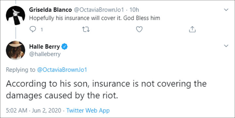Retweet Griselda Blanco's tweet
The height and width of the screenshot is (118, 235).
tap(86, 29)
